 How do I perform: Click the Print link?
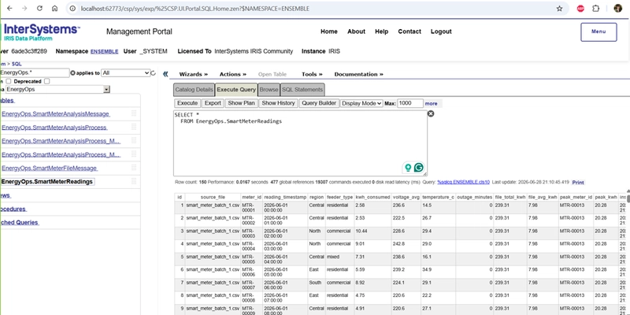(x=578, y=183)
